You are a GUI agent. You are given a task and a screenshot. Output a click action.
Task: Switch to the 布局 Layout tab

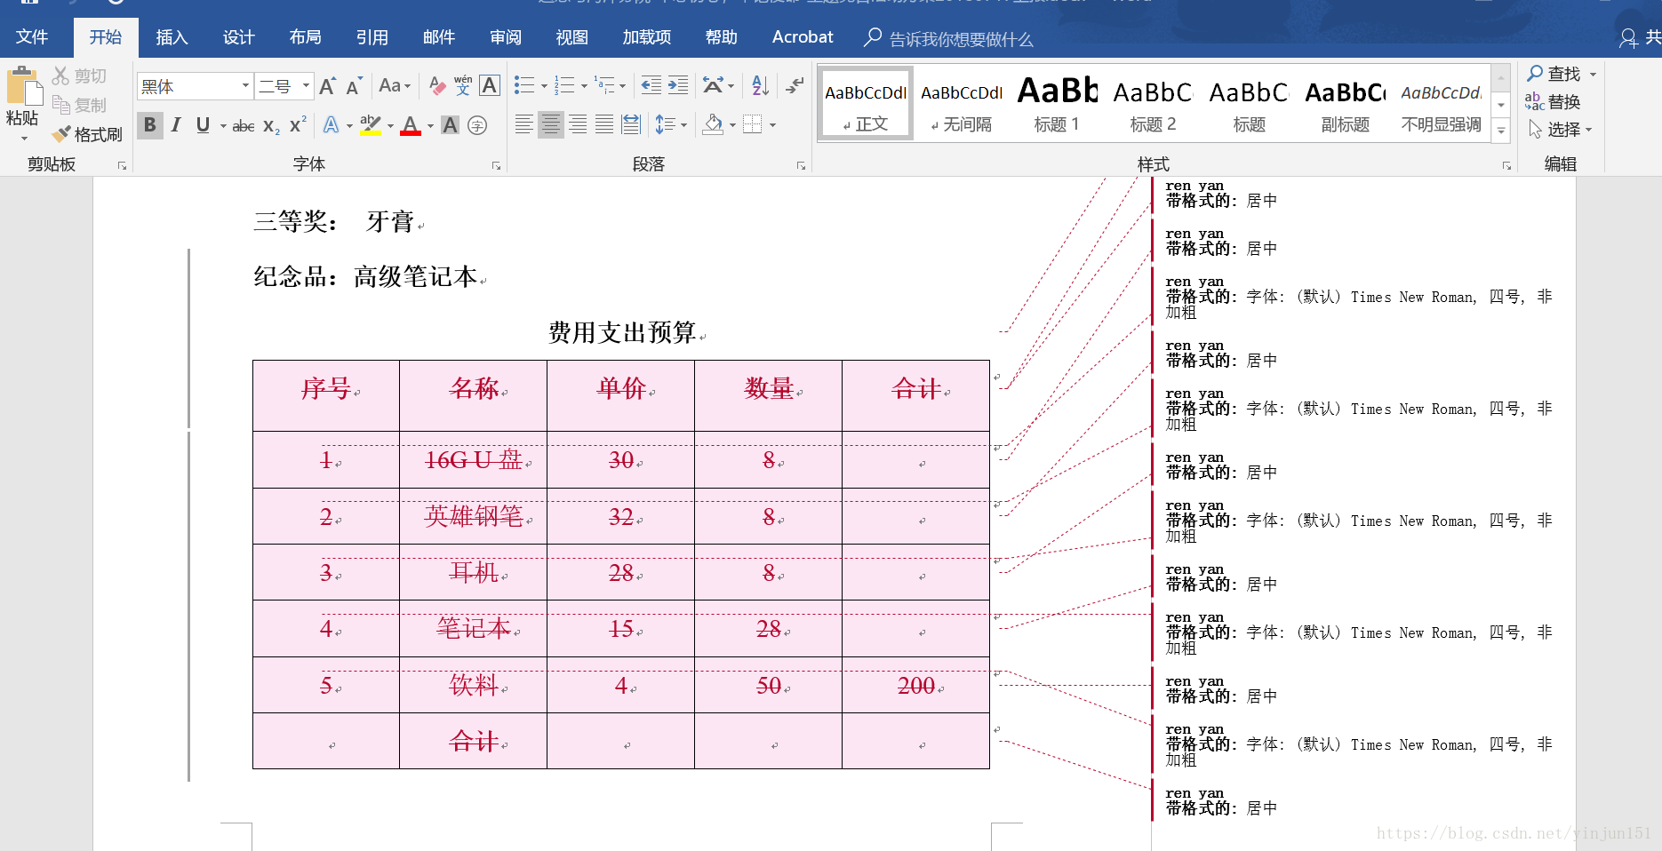pos(305,37)
